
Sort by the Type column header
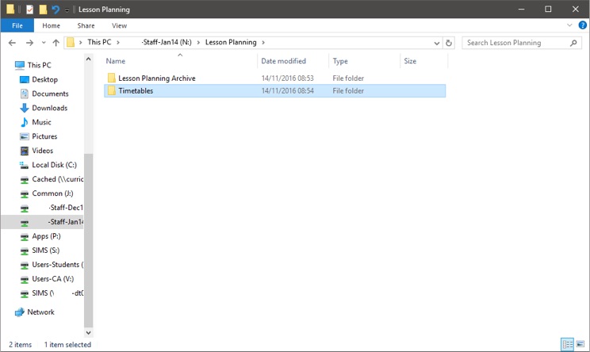click(x=364, y=61)
